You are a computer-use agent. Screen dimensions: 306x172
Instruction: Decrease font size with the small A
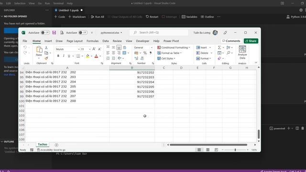pyautogui.click(x=99, y=49)
